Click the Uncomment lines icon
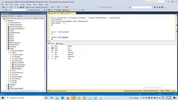This screenshot has height=100, width=178. tap(74, 10)
